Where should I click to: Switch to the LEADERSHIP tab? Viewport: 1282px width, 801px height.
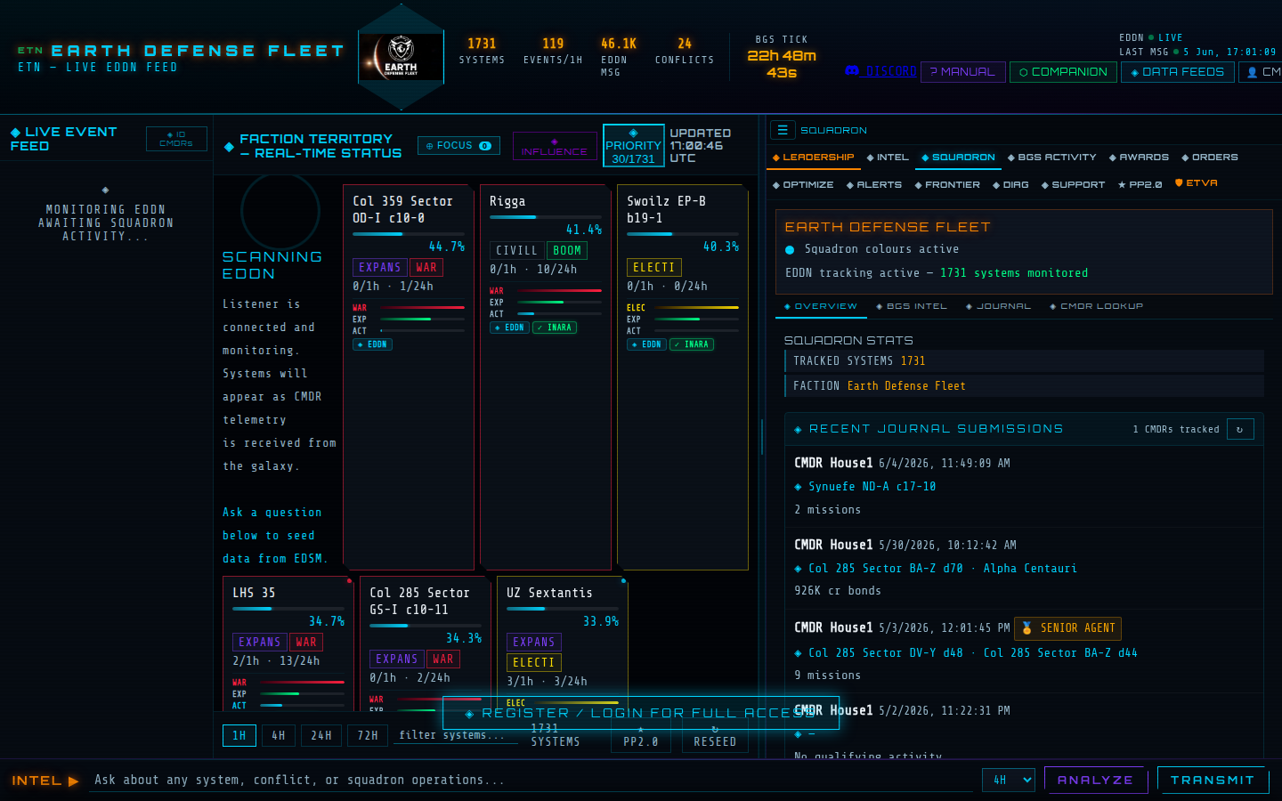(813, 158)
